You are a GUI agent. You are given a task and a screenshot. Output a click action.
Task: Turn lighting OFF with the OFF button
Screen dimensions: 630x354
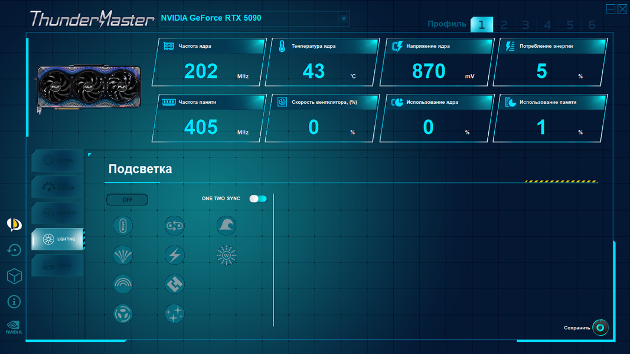click(x=127, y=199)
